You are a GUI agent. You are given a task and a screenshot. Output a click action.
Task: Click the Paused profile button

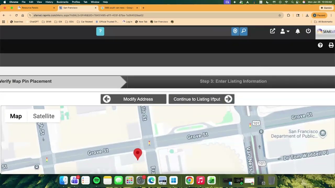click(319, 15)
